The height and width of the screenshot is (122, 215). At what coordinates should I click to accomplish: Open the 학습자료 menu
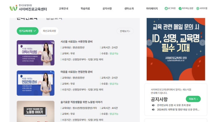pyautogui.click(x=85, y=8)
